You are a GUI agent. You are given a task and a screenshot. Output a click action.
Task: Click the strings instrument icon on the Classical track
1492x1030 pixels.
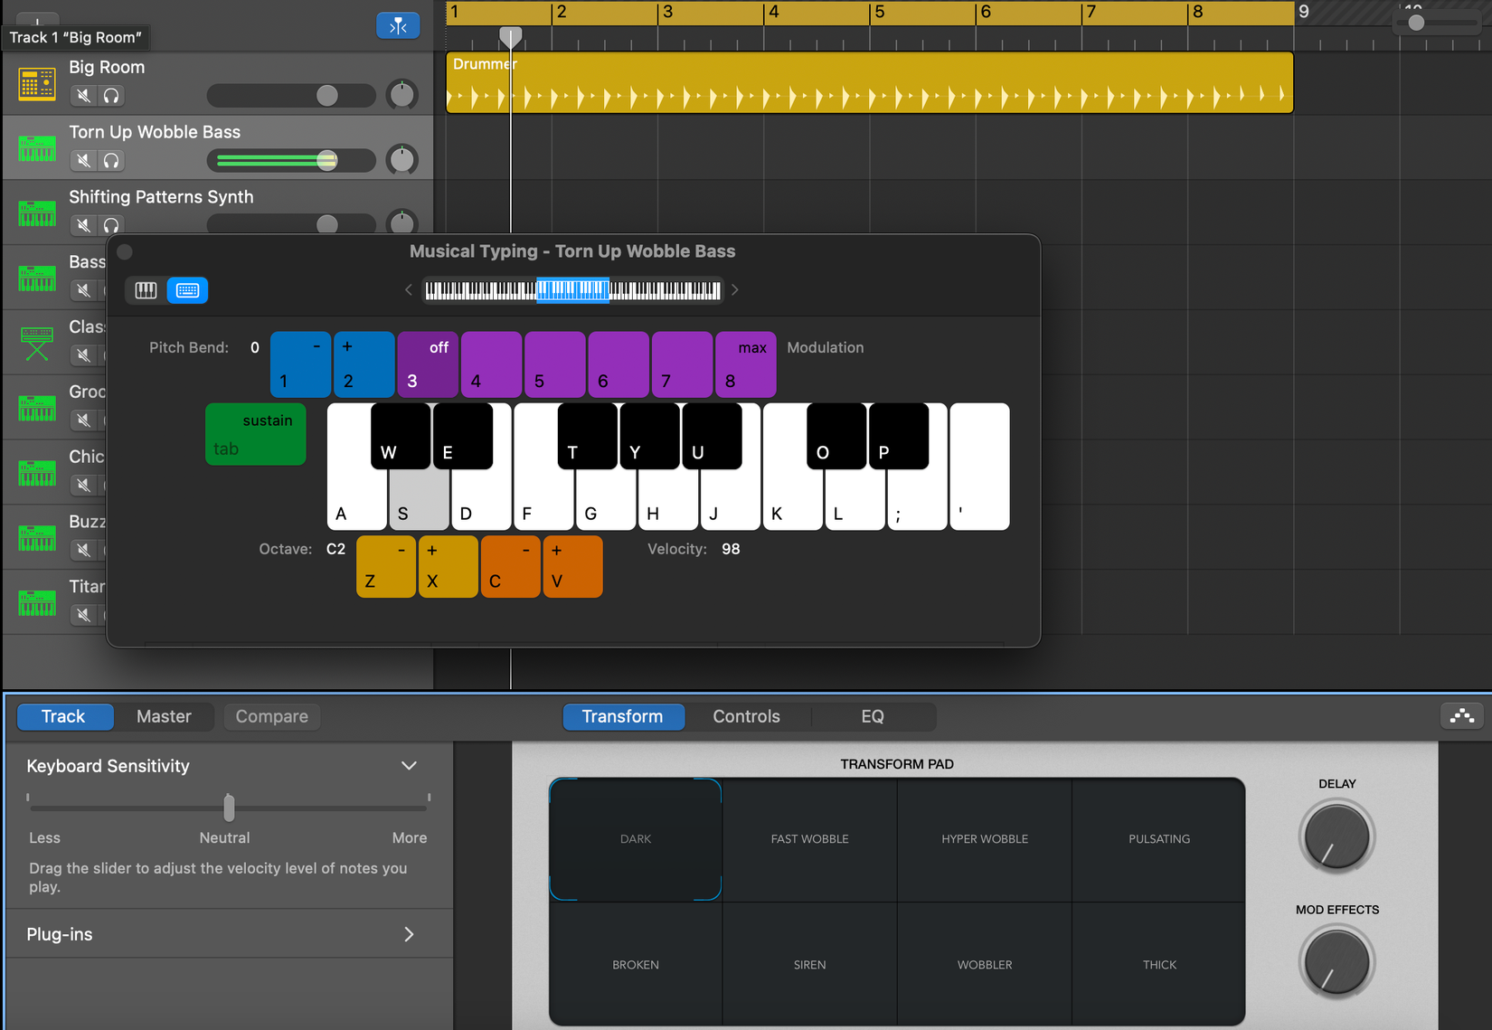click(36, 341)
